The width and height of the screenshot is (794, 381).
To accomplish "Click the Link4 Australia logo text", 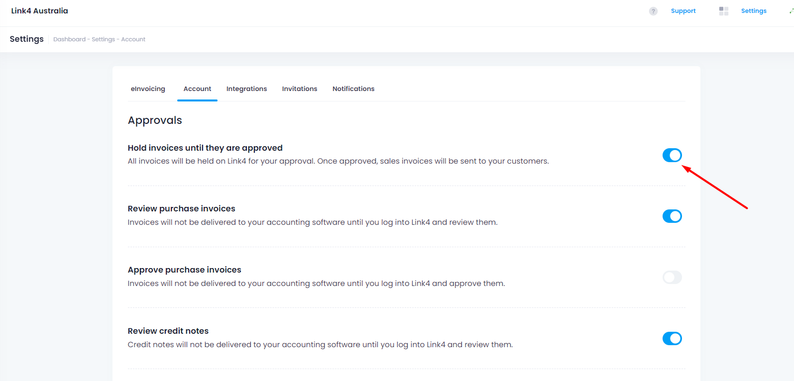I will pos(40,11).
